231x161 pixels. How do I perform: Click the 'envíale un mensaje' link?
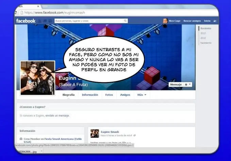[x=57, y=116]
